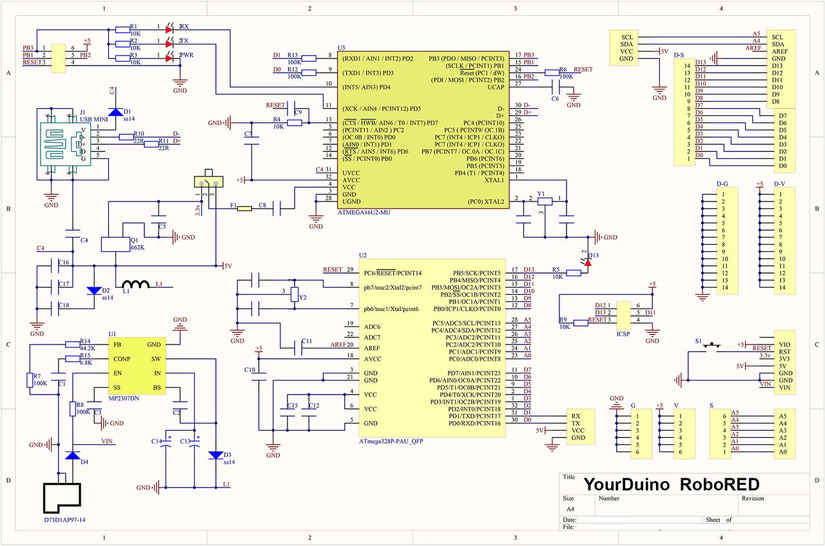Click the MP2307DN regulator U1 block
825x546 pixels.
pos(138,366)
